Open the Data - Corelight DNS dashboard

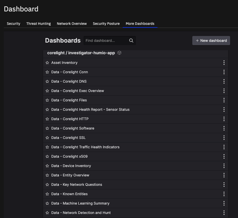[x=69, y=82]
